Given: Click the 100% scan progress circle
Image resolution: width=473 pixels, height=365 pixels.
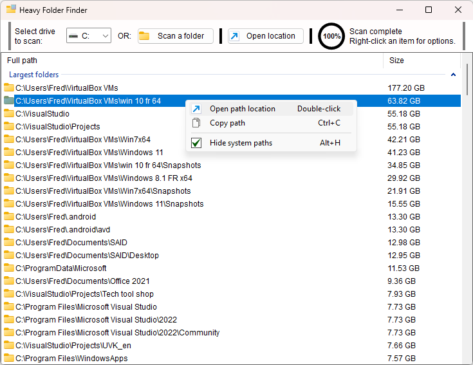Looking at the screenshot, I should [x=331, y=36].
